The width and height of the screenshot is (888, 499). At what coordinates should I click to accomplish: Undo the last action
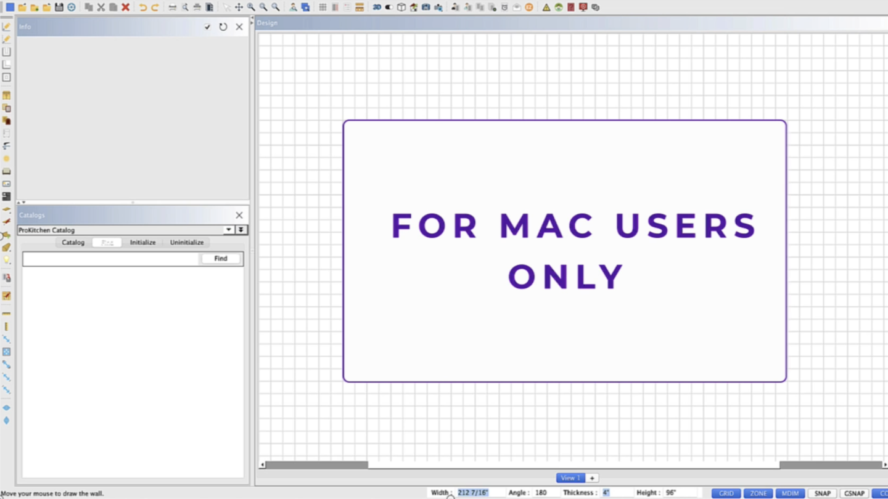(x=143, y=7)
